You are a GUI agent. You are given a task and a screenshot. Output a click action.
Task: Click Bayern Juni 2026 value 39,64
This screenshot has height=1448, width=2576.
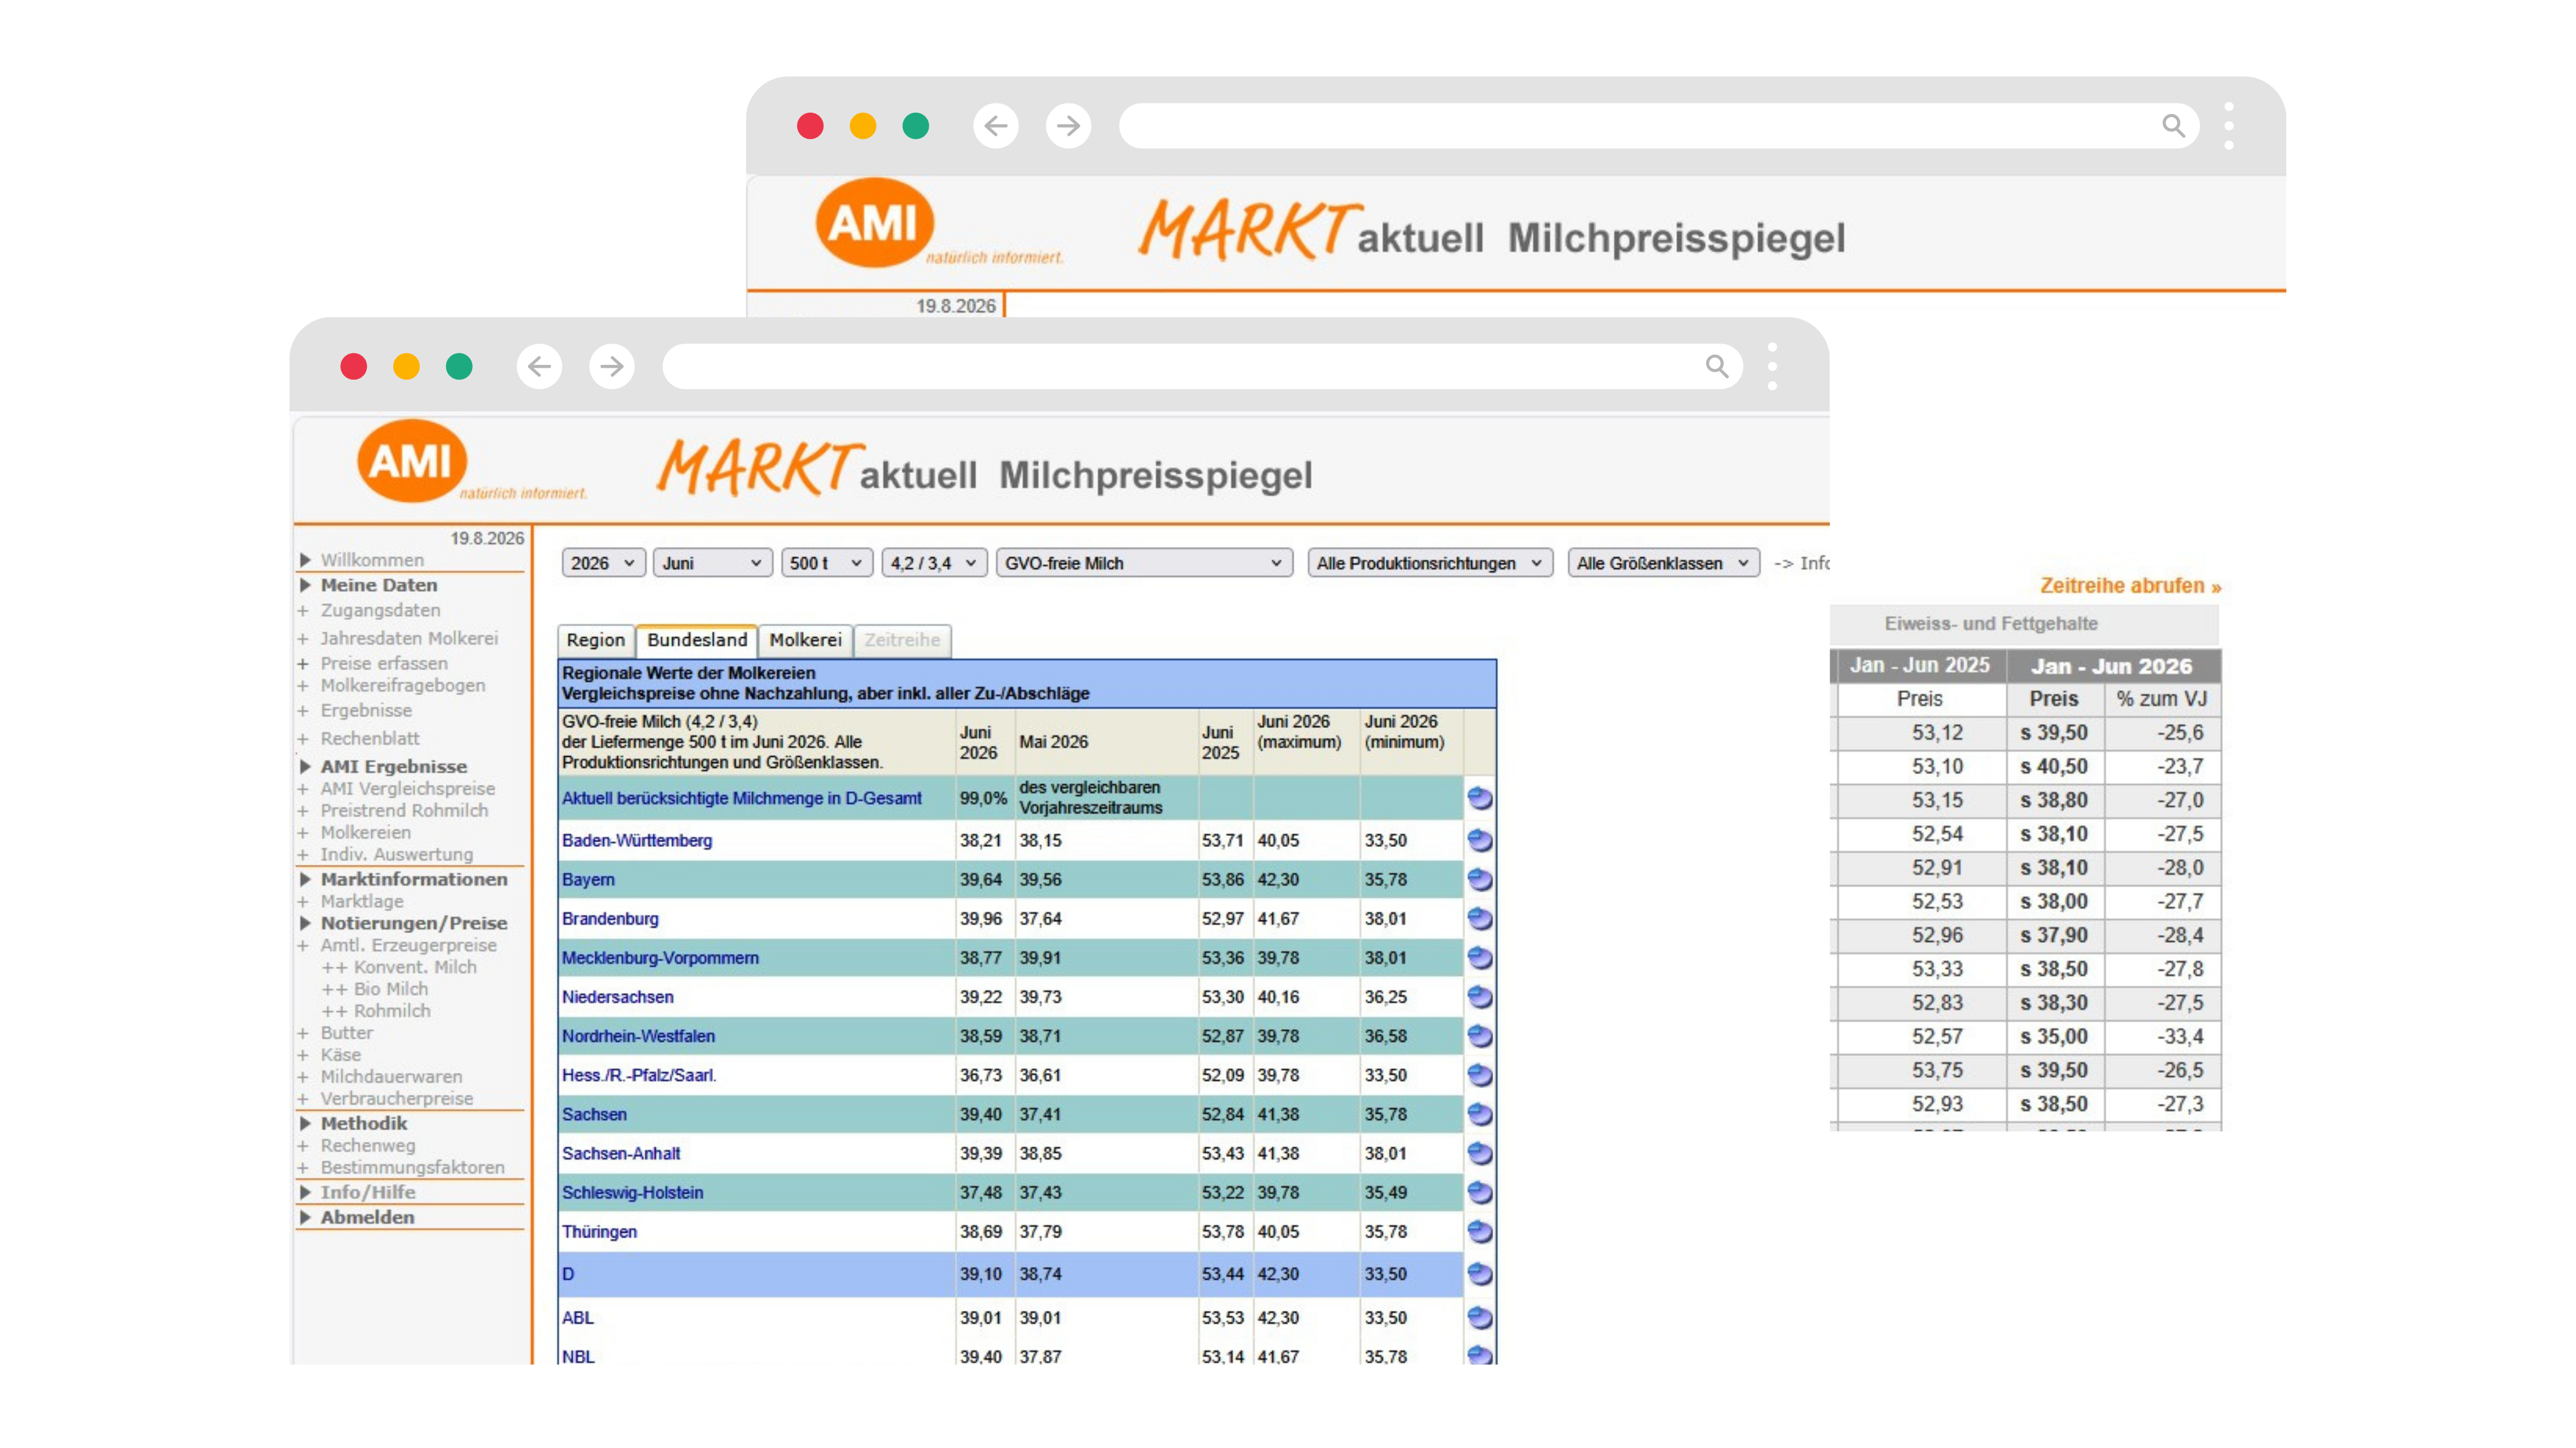(980, 879)
